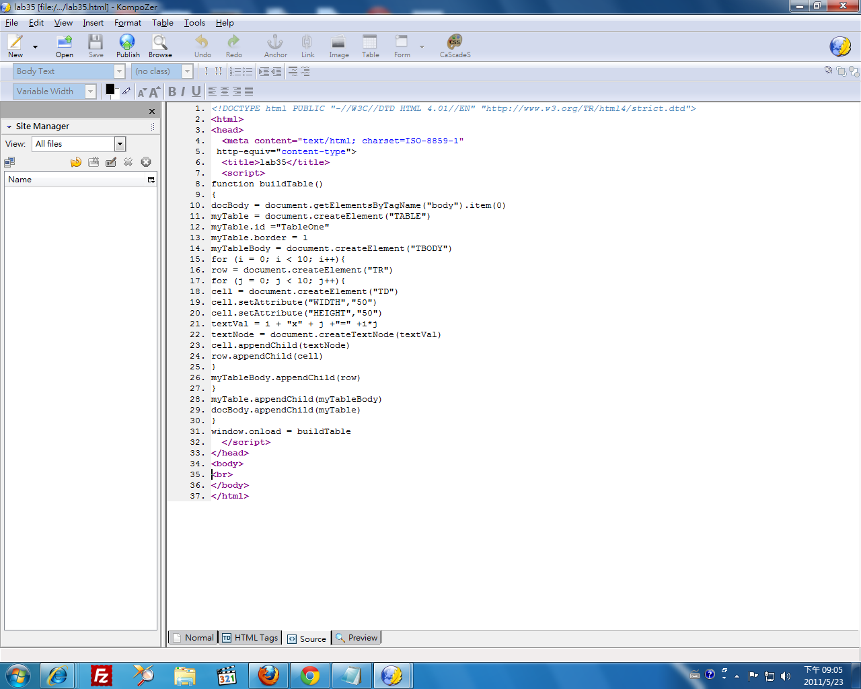Click the Undo toolbar icon
This screenshot has width=861, height=689.
point(202,46)
